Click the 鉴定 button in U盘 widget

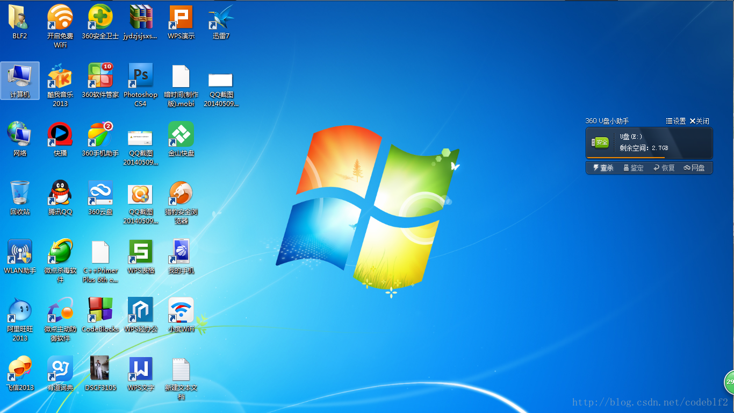[634, 168]
